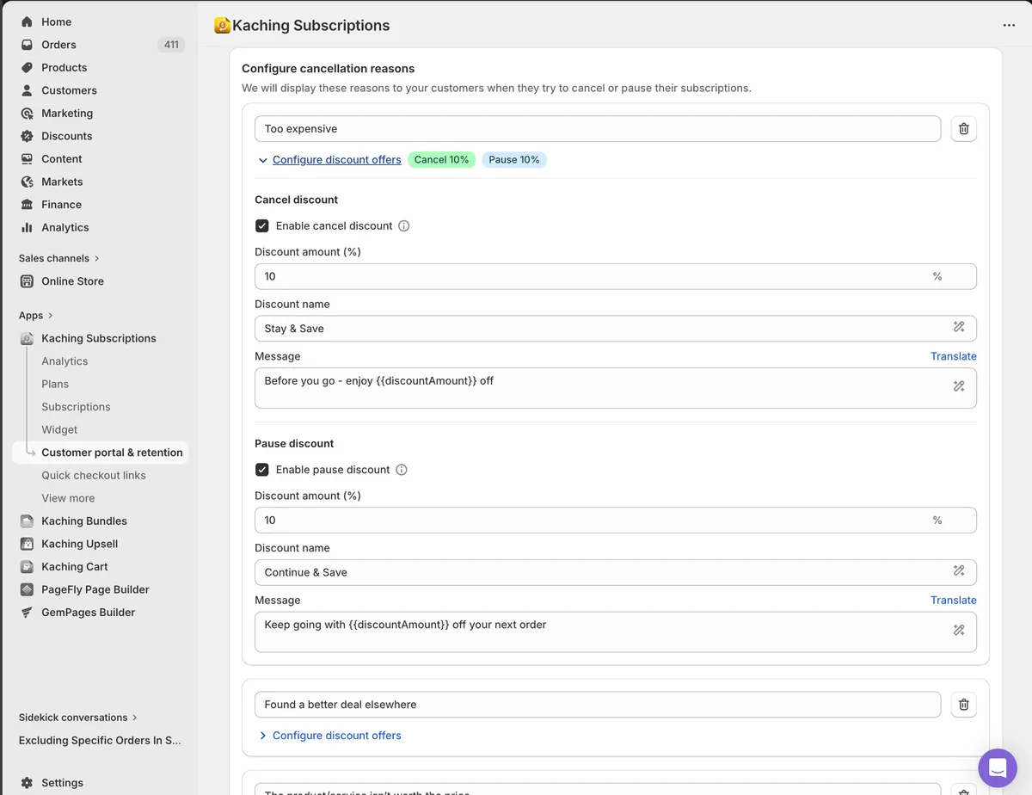The height and width of the screenshot is (795, 1032).
Task: Click View more under Kaching Subscriptions
Action: pos(68,498)
